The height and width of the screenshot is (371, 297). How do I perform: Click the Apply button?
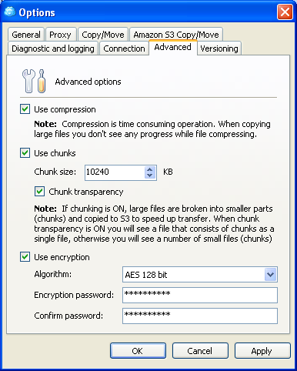coord(262,351)
